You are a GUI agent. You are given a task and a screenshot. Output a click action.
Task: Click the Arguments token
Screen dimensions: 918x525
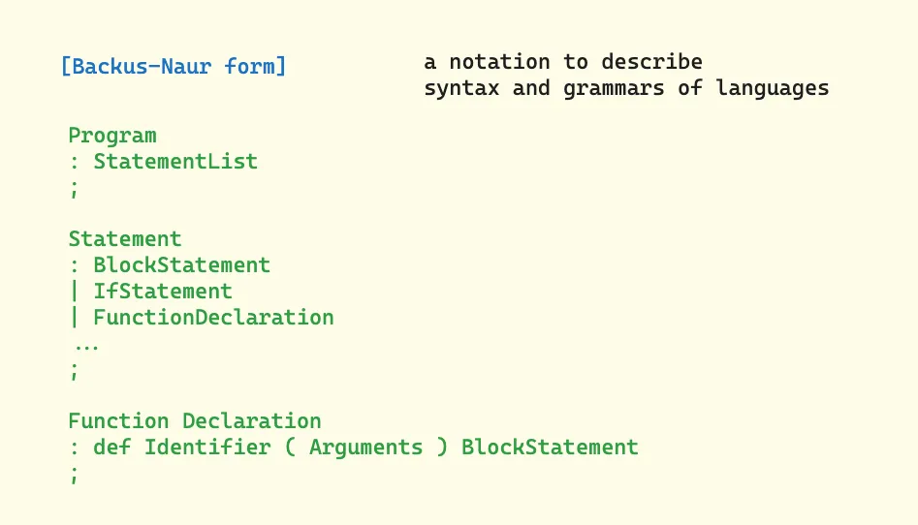365,448
